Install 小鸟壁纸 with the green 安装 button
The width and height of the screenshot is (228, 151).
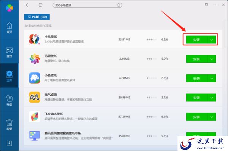[x=197, y=40]
